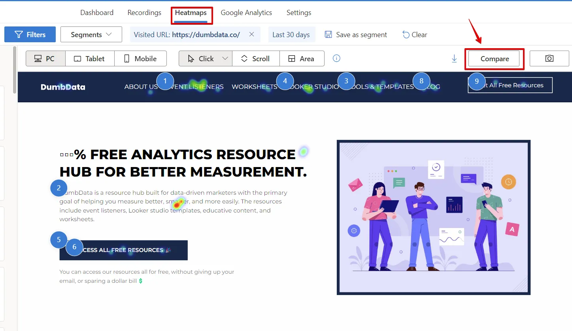Switch device view to Mobile
This screenshot has width=572, height=331.
tap(140, 58)
